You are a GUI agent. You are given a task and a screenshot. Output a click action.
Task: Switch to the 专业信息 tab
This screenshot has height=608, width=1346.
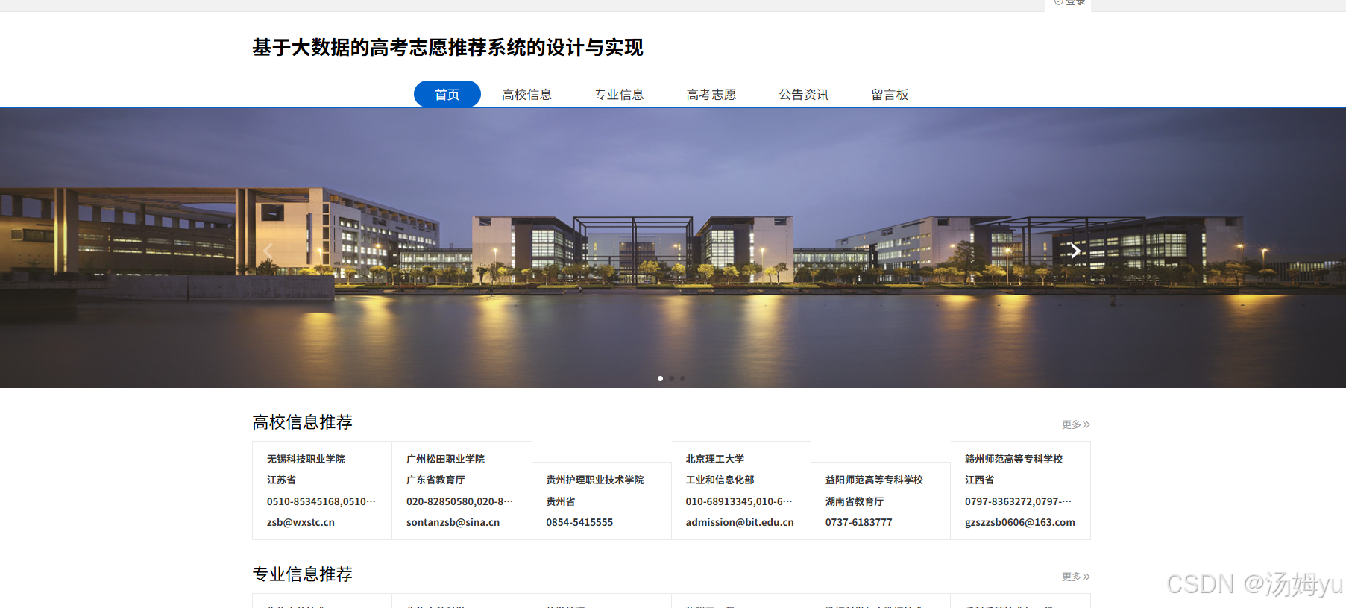[619, 94]
